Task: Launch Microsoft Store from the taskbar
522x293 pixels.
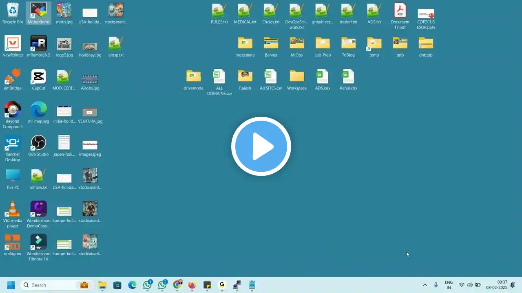Action: 117,285
